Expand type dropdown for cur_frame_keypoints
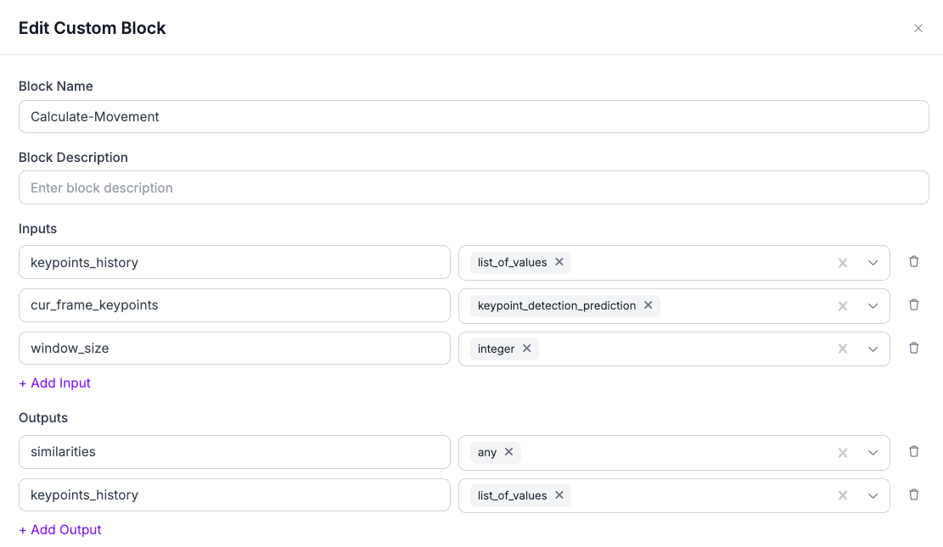 pyautogui.click(x=873, y=306)
